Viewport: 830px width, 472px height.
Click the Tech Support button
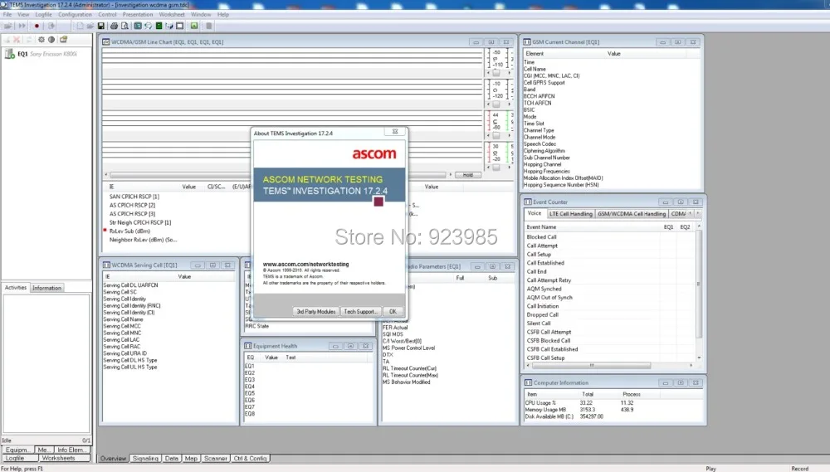[360, 312]
